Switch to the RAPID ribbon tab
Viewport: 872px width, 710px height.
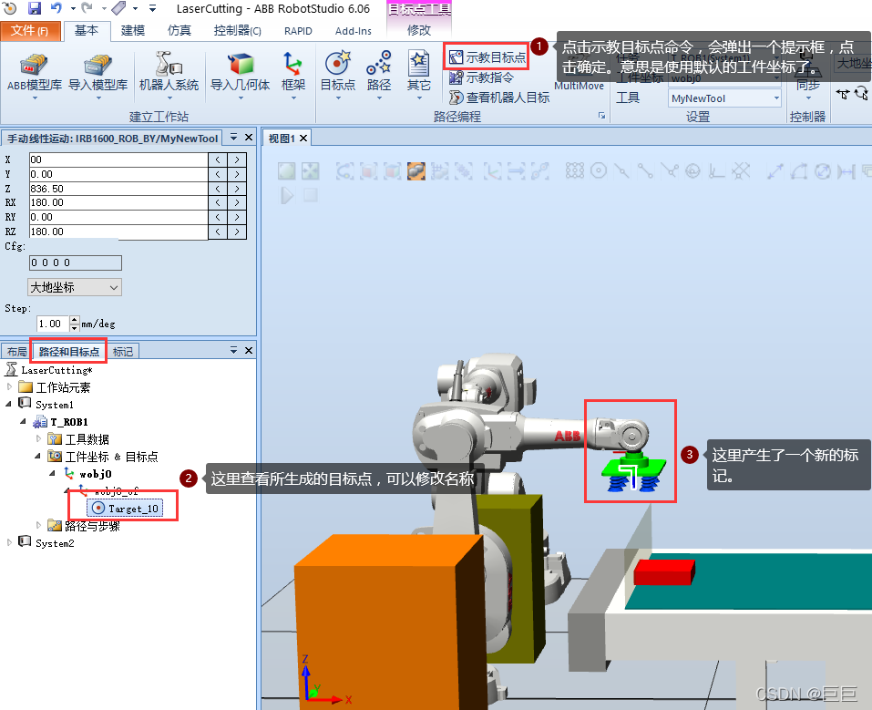pos(298,31)
